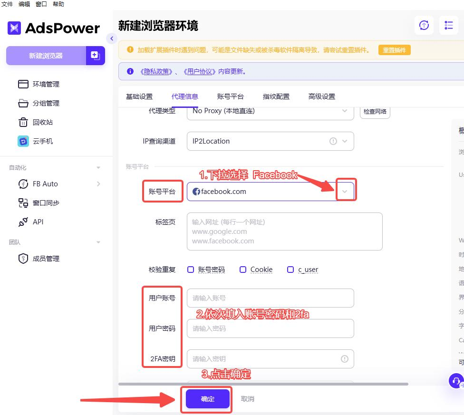Open the 窗口 menu
This screenshot has width=464, height=415.
coord(41,4)
